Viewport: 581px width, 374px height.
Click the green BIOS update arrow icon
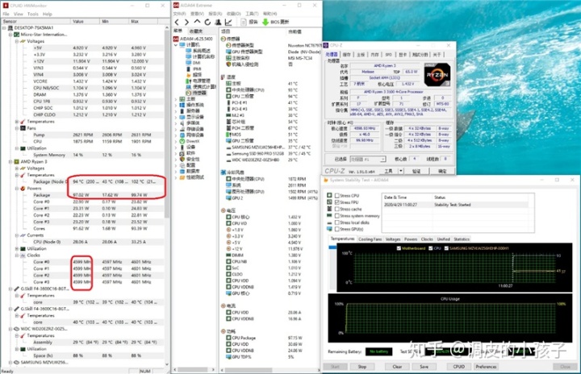pos(265,23)
